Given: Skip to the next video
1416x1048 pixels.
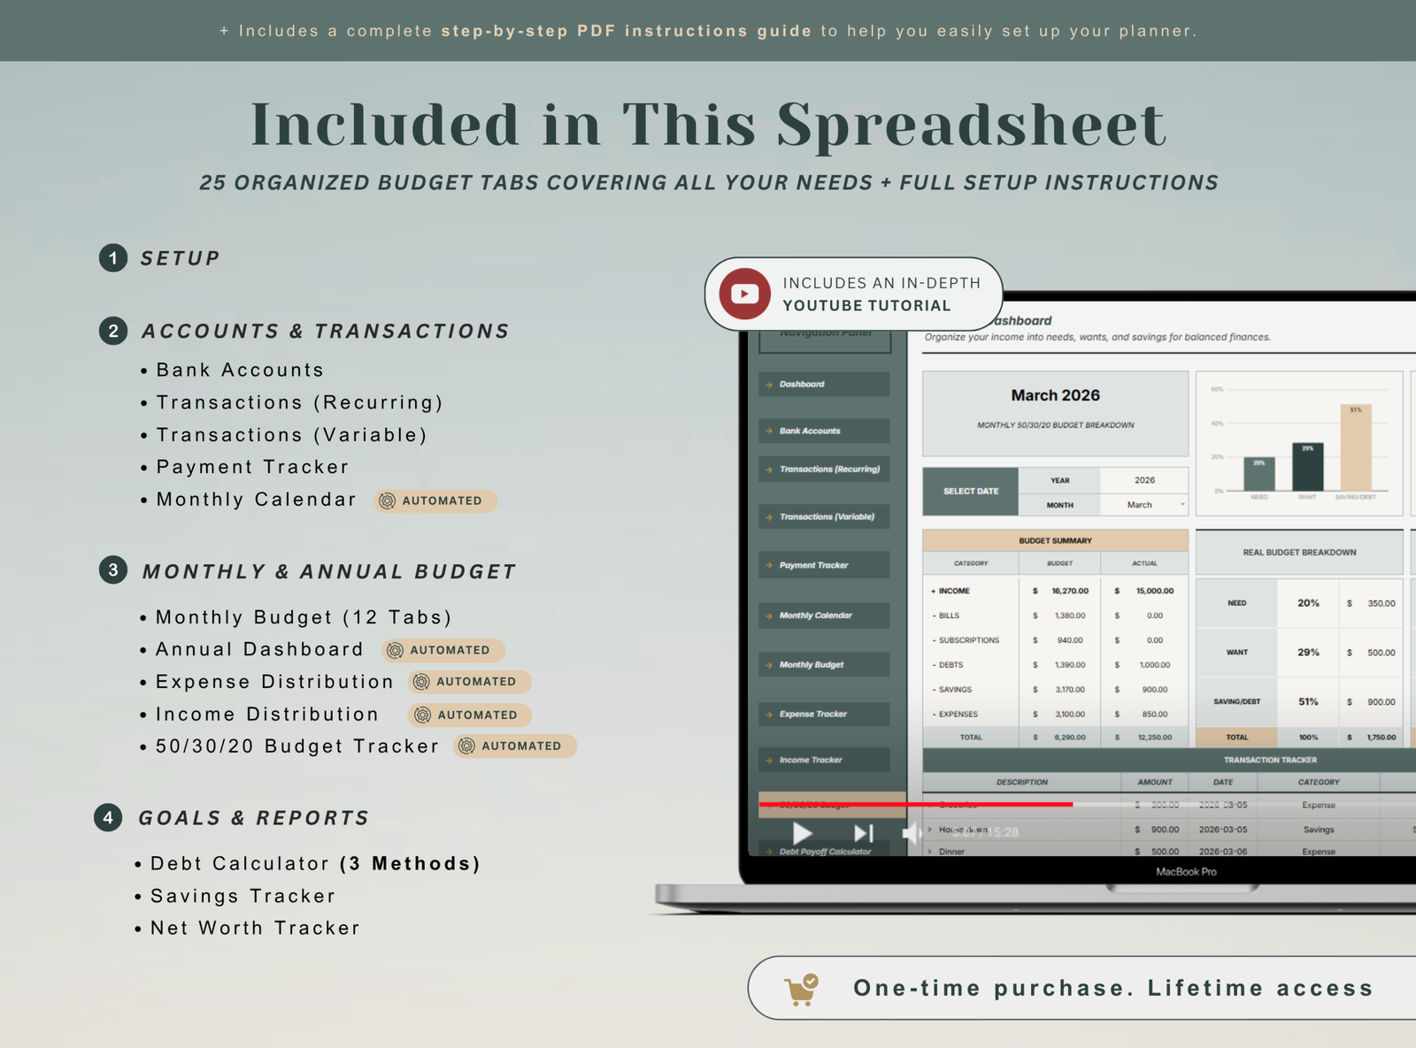Looking at the screenshot, I should coord(863,833).
